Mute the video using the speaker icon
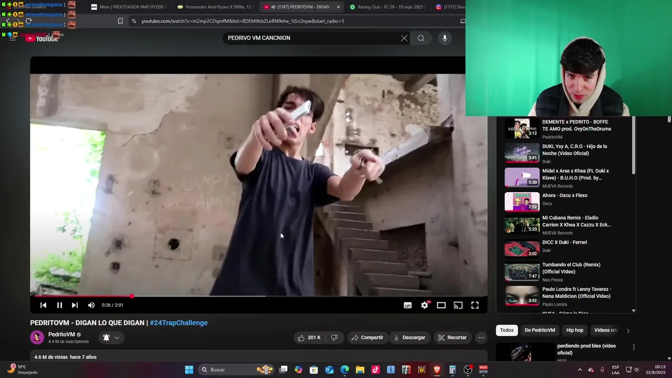 pos(91,305)
